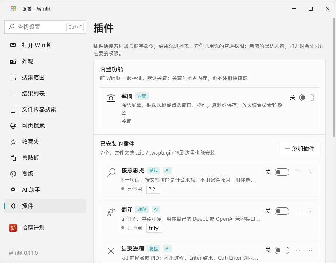Click the 关着 status under 截图

coord(126,122)
